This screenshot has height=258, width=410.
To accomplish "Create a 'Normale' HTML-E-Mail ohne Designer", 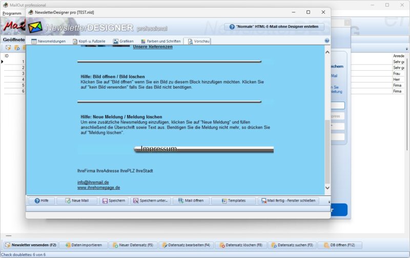I will pyautogui.click(x=273, y=27).
